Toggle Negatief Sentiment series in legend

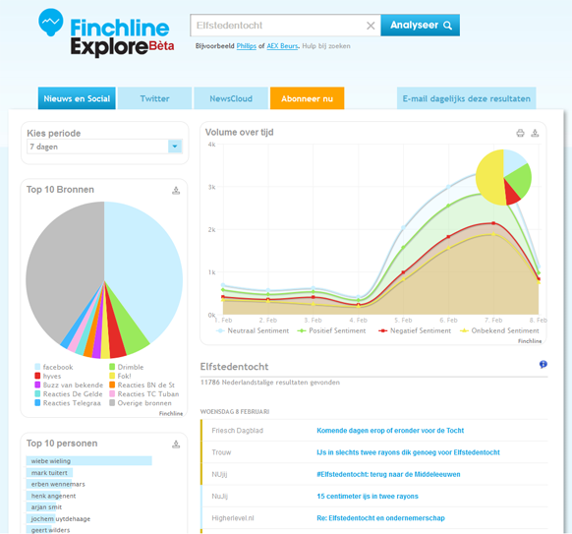tap(415, 330)
